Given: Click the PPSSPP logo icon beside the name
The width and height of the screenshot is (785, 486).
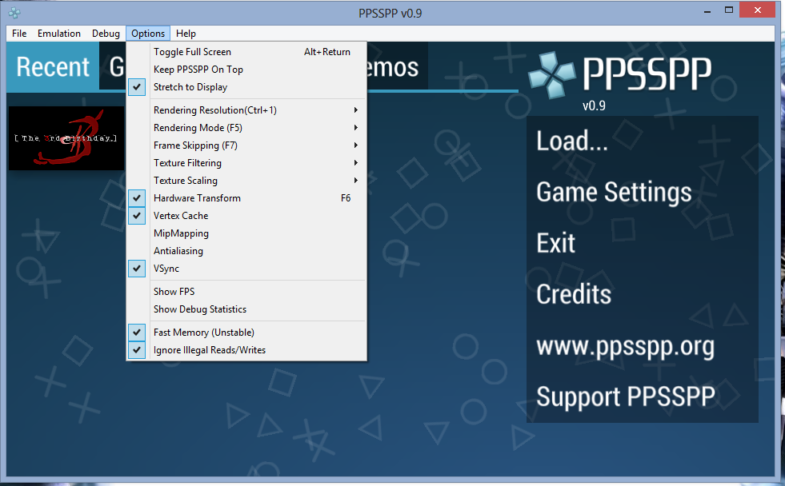Looking at the screenshot, I should click(551, 74).
